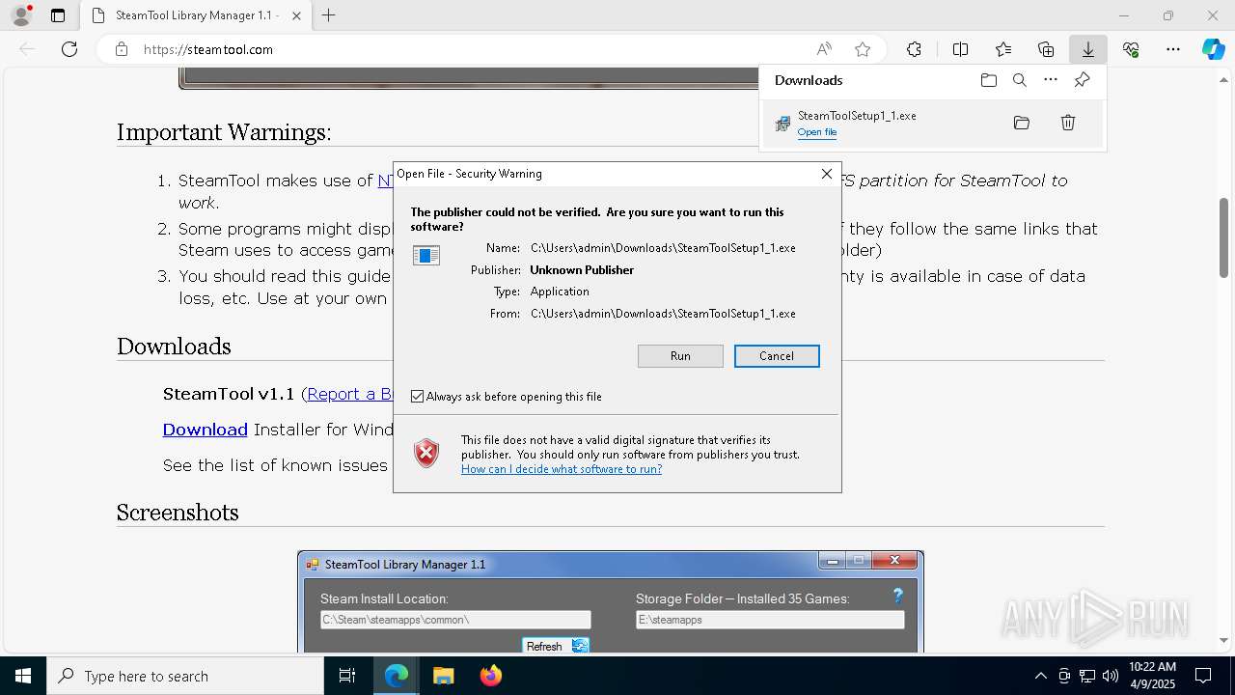The image size is (1235, 695).
Task: Click Run in the security warning
Action: (680, 356)
